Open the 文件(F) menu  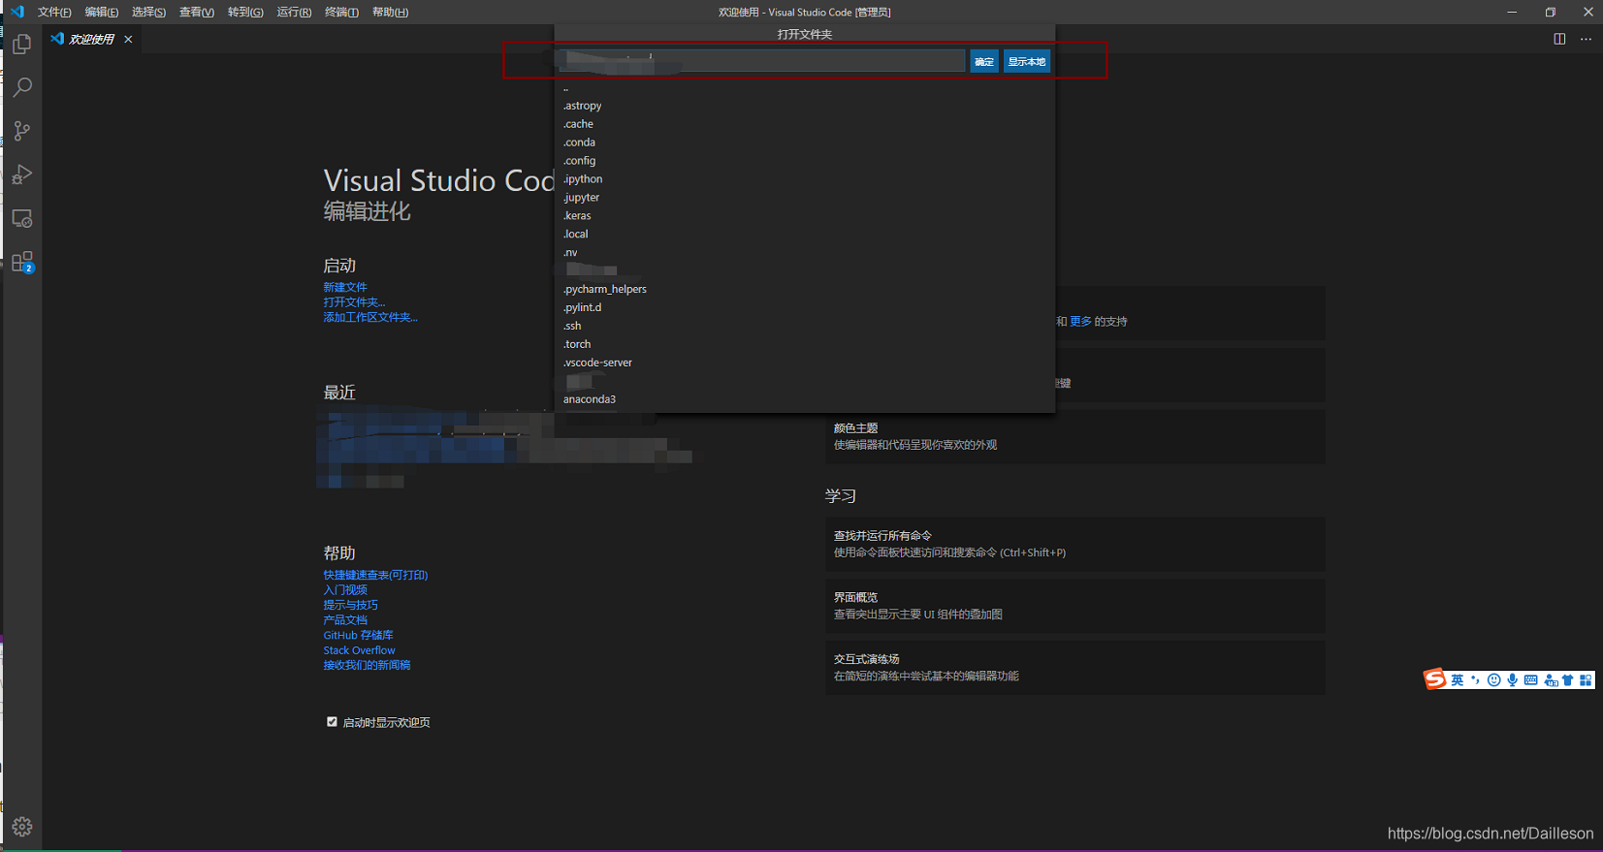(x=54, y=12)
